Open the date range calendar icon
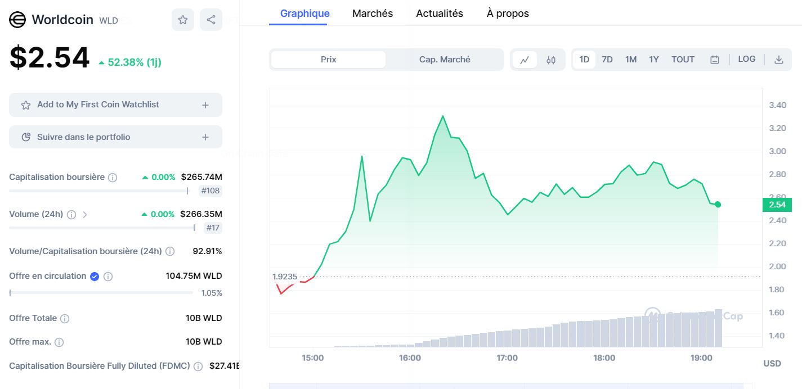The height and width of the screenshot is (389, 802). click(x=715, y=58)
